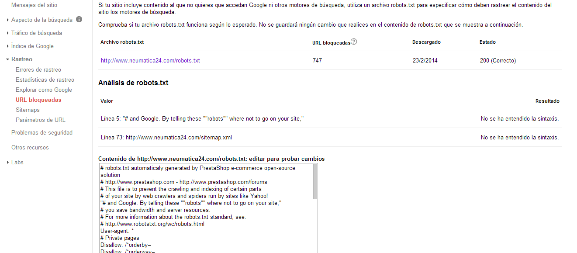Click the info icon beside Aspecto de la búsqueda
This screenshot has height=253, width=577.
[x=79, y=20]
